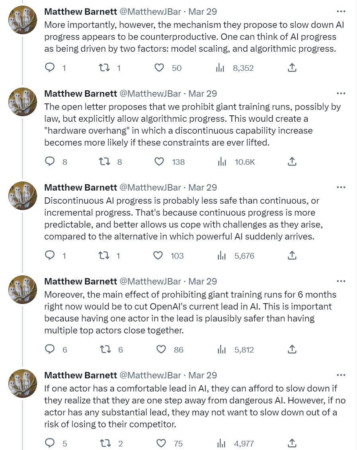Open more options for the first tweet
Image resolution: width=357 pixels, height=450 pixels.
(341, 12)
